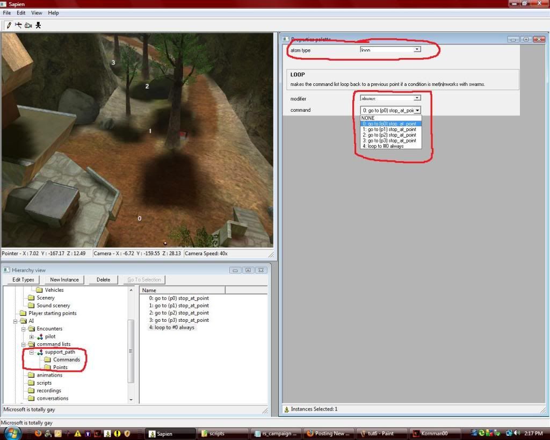Click the conversations folder icon
The height and width of the screenshot is (440, 550).
coord(31,398)
